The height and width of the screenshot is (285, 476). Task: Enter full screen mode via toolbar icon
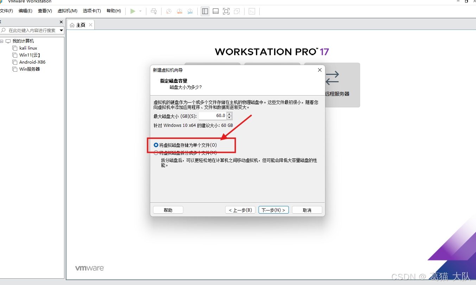[x=226, y=11]
